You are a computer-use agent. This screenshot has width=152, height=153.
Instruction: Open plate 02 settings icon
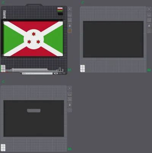[x=149, y=31]
